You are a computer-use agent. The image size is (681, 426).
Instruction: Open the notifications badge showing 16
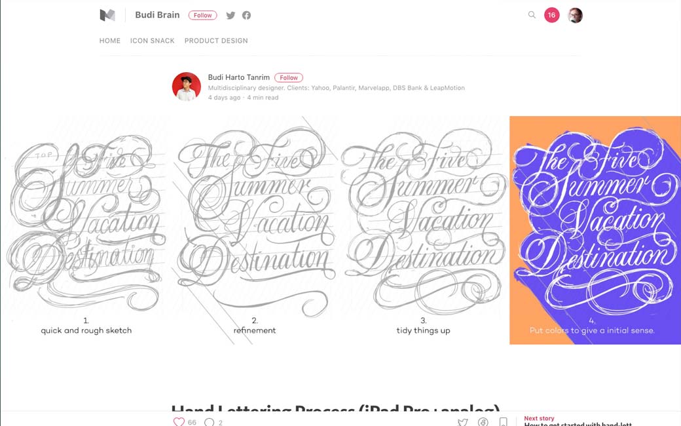pos(551,15)
